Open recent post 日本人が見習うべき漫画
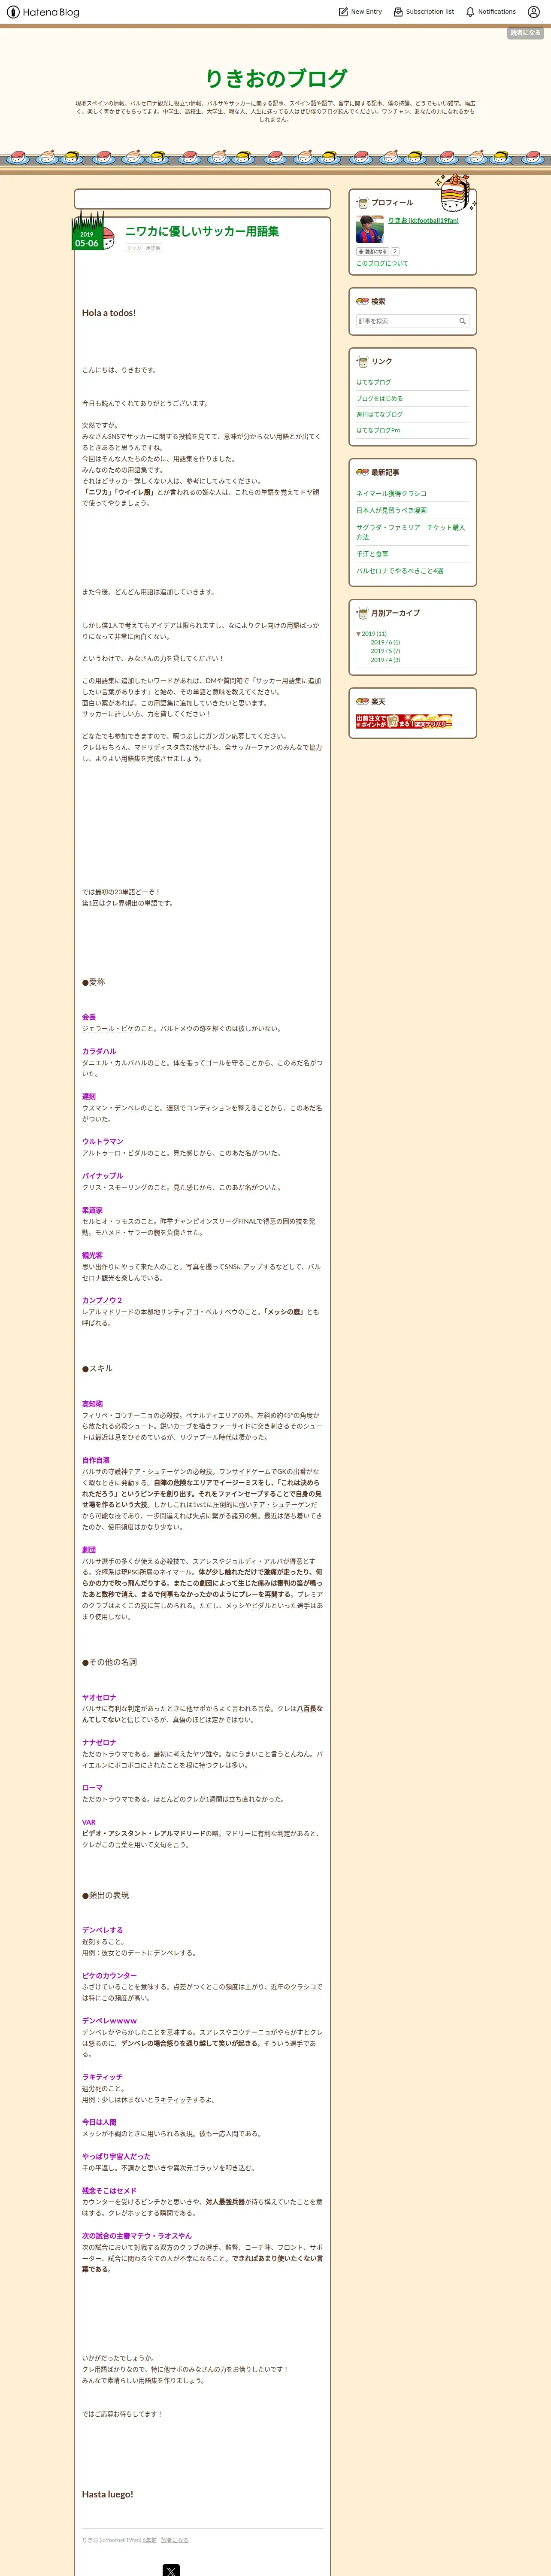The image size is (551, 2576). pyautogui.click(x=391, y=510)
